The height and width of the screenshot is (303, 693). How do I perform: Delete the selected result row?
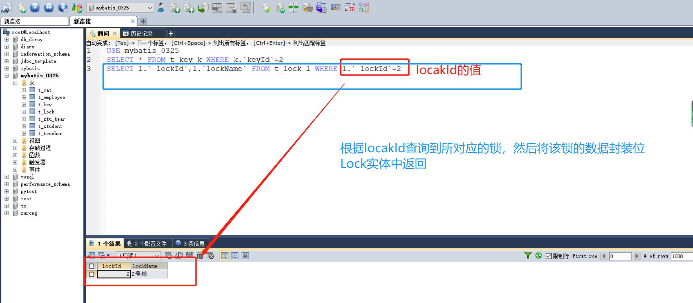(x=200, y=256)
